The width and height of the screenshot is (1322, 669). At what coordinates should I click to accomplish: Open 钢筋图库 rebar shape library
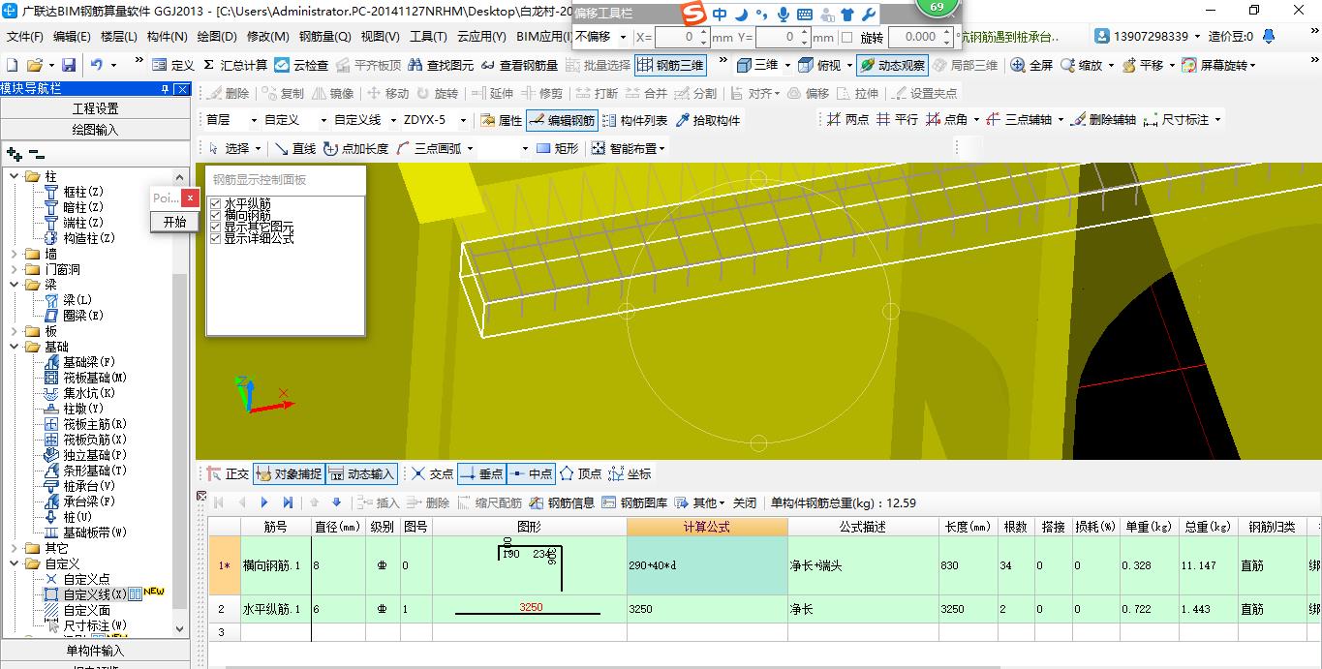click(634, 502)
